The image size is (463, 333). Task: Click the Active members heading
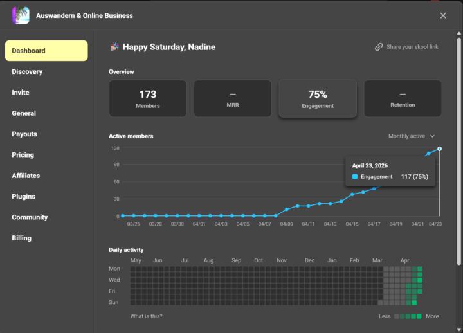[x=131, y=136]
